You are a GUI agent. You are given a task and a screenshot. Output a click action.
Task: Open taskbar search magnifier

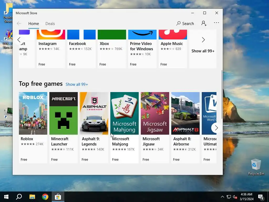[x=19, y=197]
